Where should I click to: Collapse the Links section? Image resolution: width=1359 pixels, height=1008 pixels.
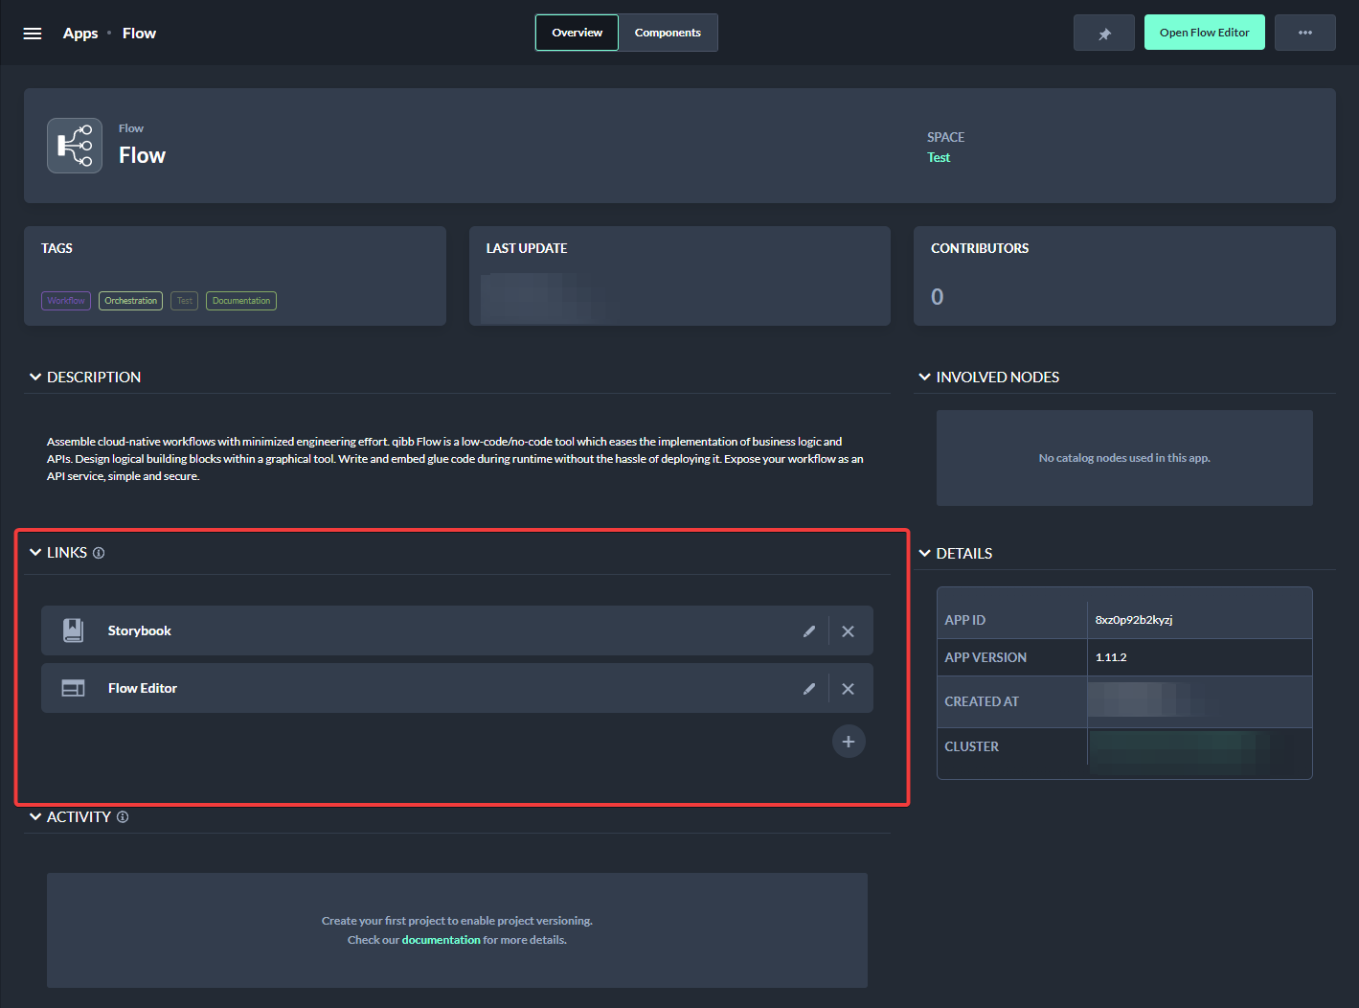click(35, 553)
